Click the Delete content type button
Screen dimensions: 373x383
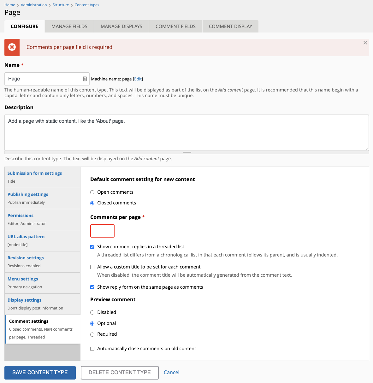[x=120, y=372]
